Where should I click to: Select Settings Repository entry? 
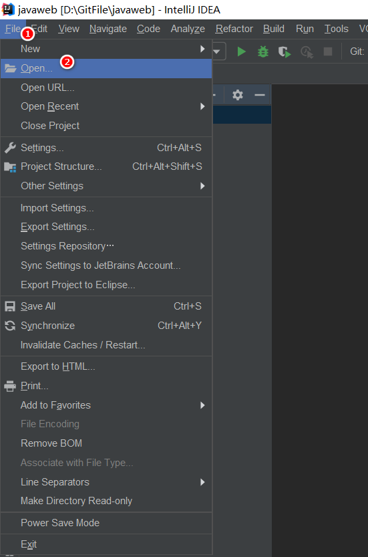pyautogui.click(x=106, y=246)
